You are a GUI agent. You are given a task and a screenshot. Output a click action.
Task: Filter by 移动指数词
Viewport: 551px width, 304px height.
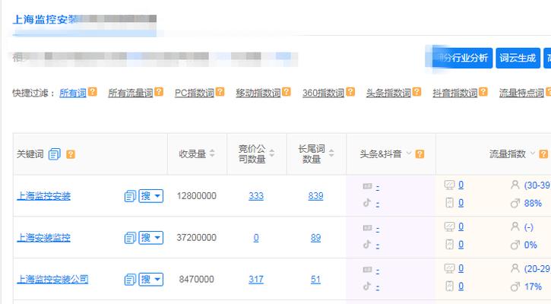pos(258,93)
